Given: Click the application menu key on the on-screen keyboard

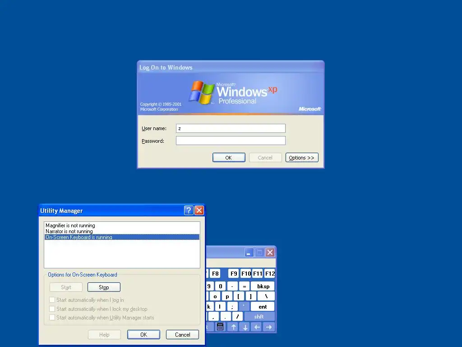Looking at the screenshot, I should coord(220,327).
